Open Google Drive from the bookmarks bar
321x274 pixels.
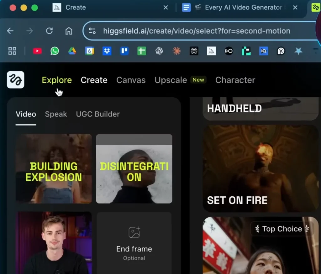coord(72,51)
